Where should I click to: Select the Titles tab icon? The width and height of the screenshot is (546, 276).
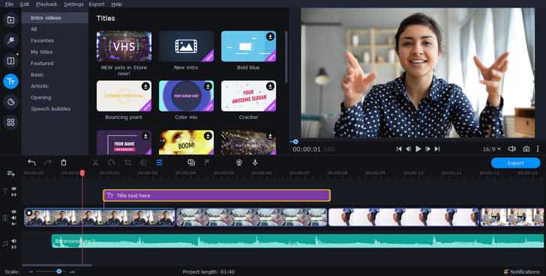click(x=10, y=82)
